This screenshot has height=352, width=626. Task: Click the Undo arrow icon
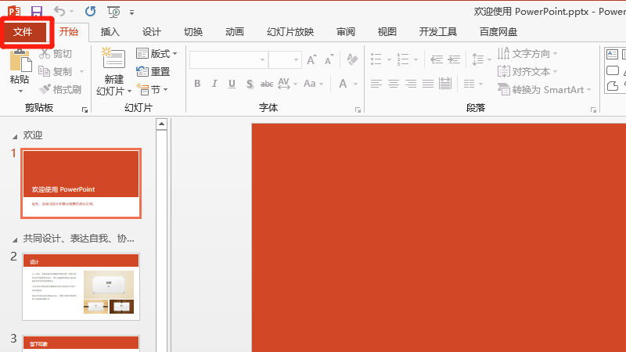coord(62,12)
